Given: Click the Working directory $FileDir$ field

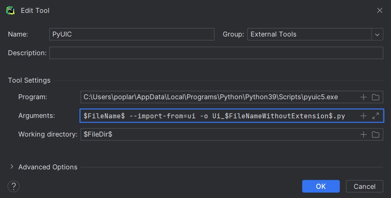Looking at the screenshot, I should click(218, 134).
